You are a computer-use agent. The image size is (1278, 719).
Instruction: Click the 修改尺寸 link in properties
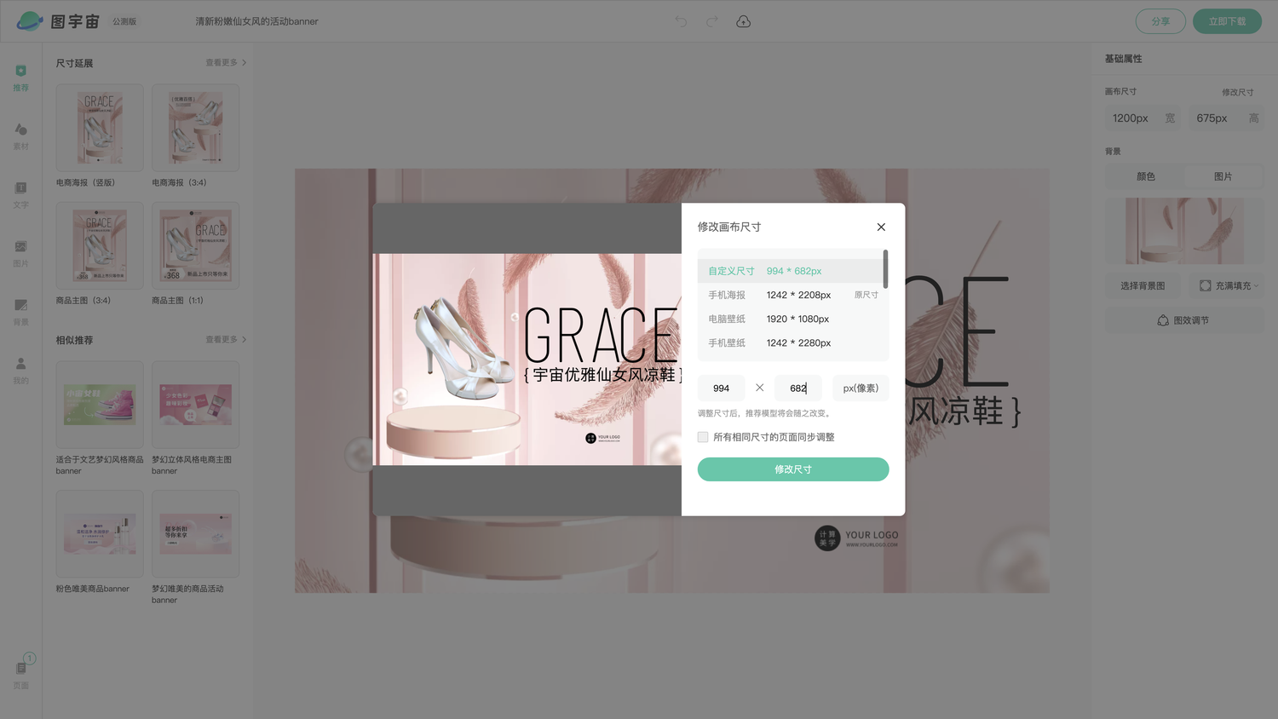(x=1237, y=92)
